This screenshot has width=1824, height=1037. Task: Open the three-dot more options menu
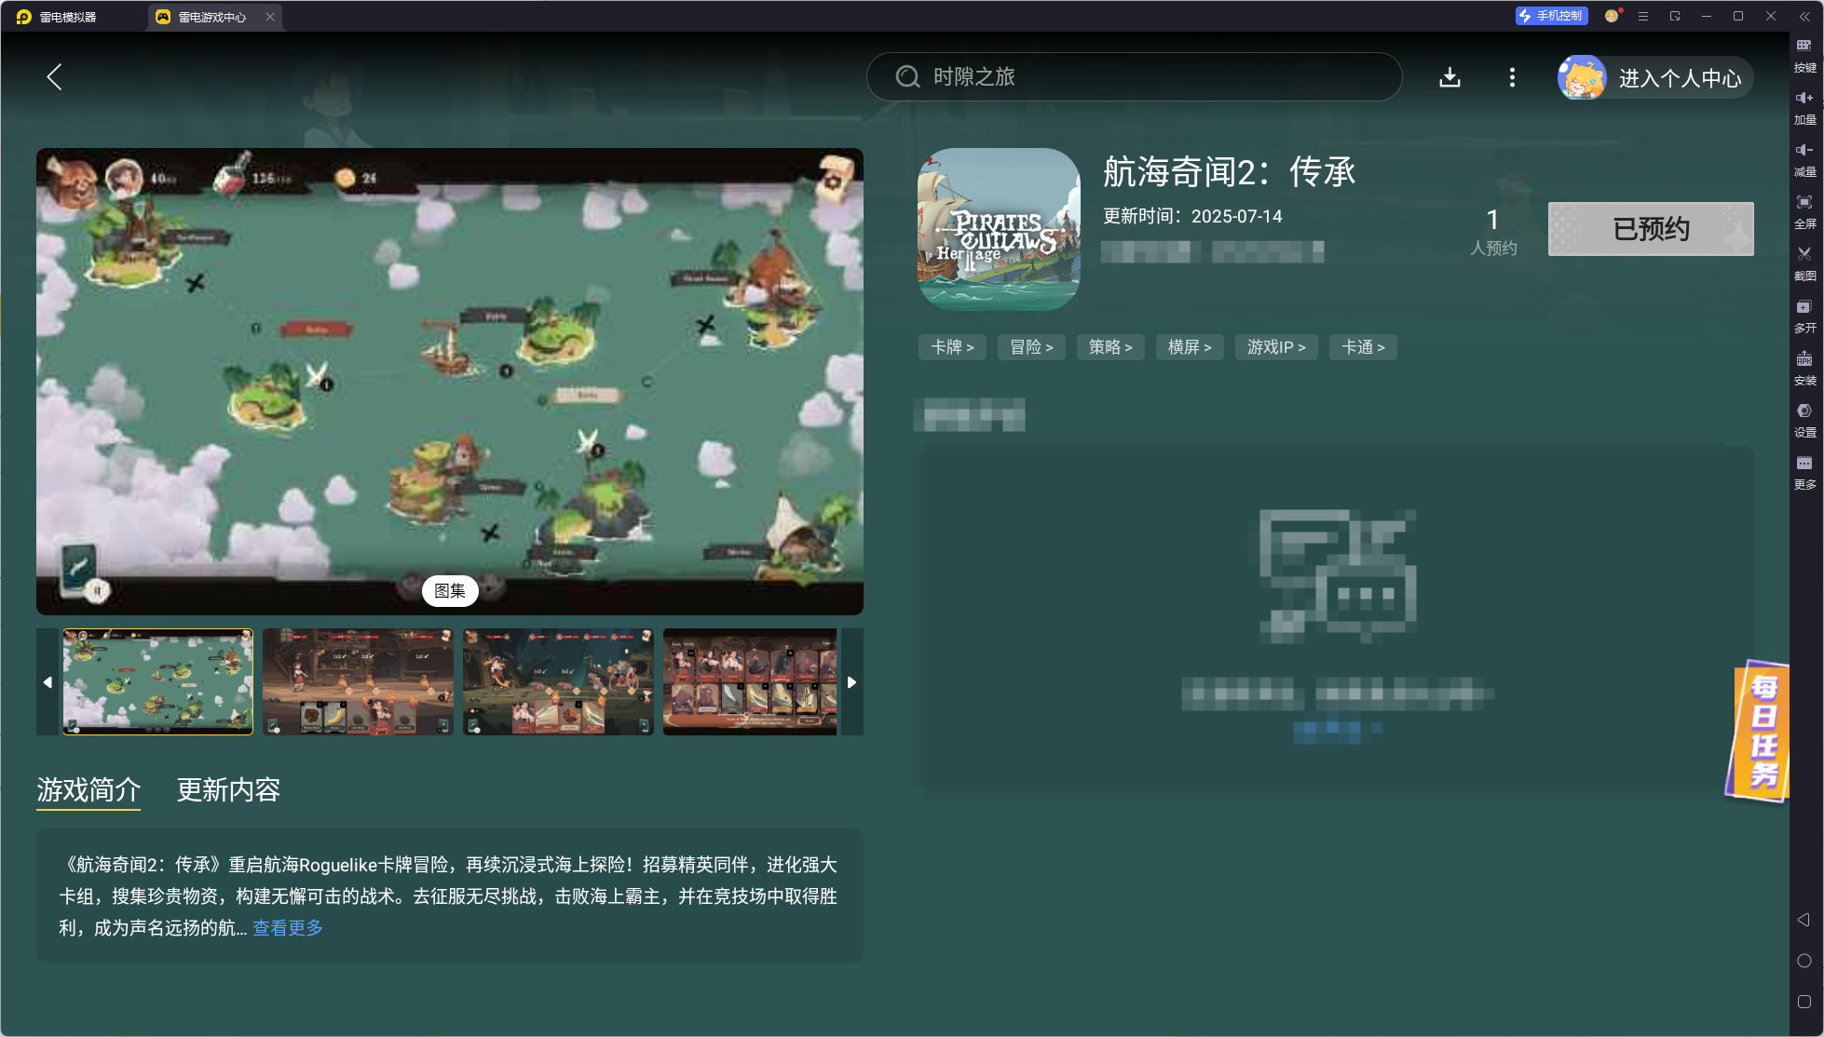1512,77
